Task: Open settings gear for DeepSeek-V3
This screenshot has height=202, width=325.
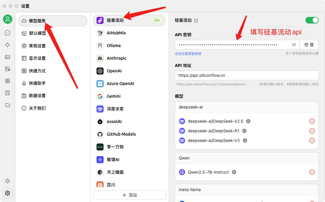Action: (x=245, y=140)
